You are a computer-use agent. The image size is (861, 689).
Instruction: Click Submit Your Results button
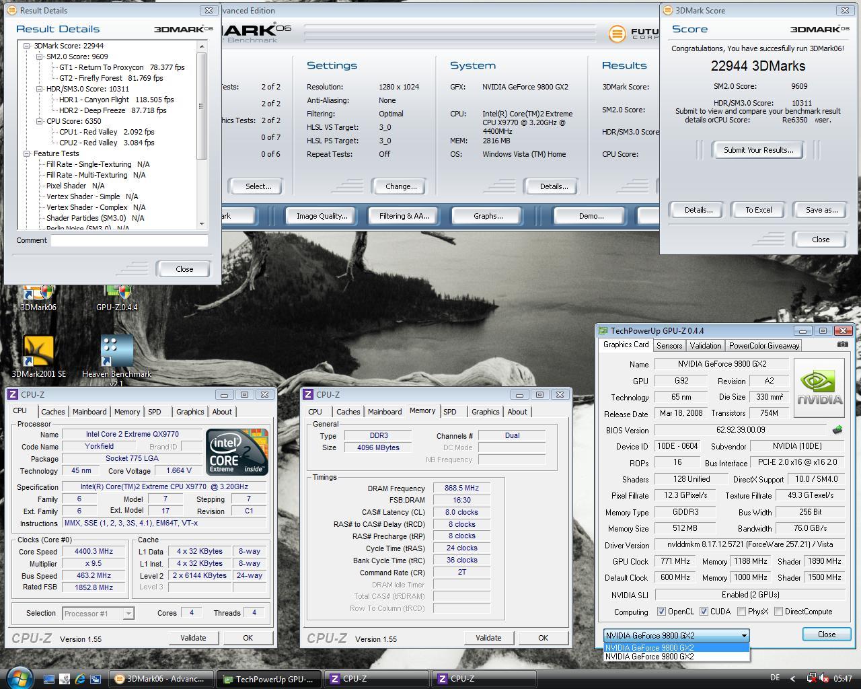tap(758, 150)
